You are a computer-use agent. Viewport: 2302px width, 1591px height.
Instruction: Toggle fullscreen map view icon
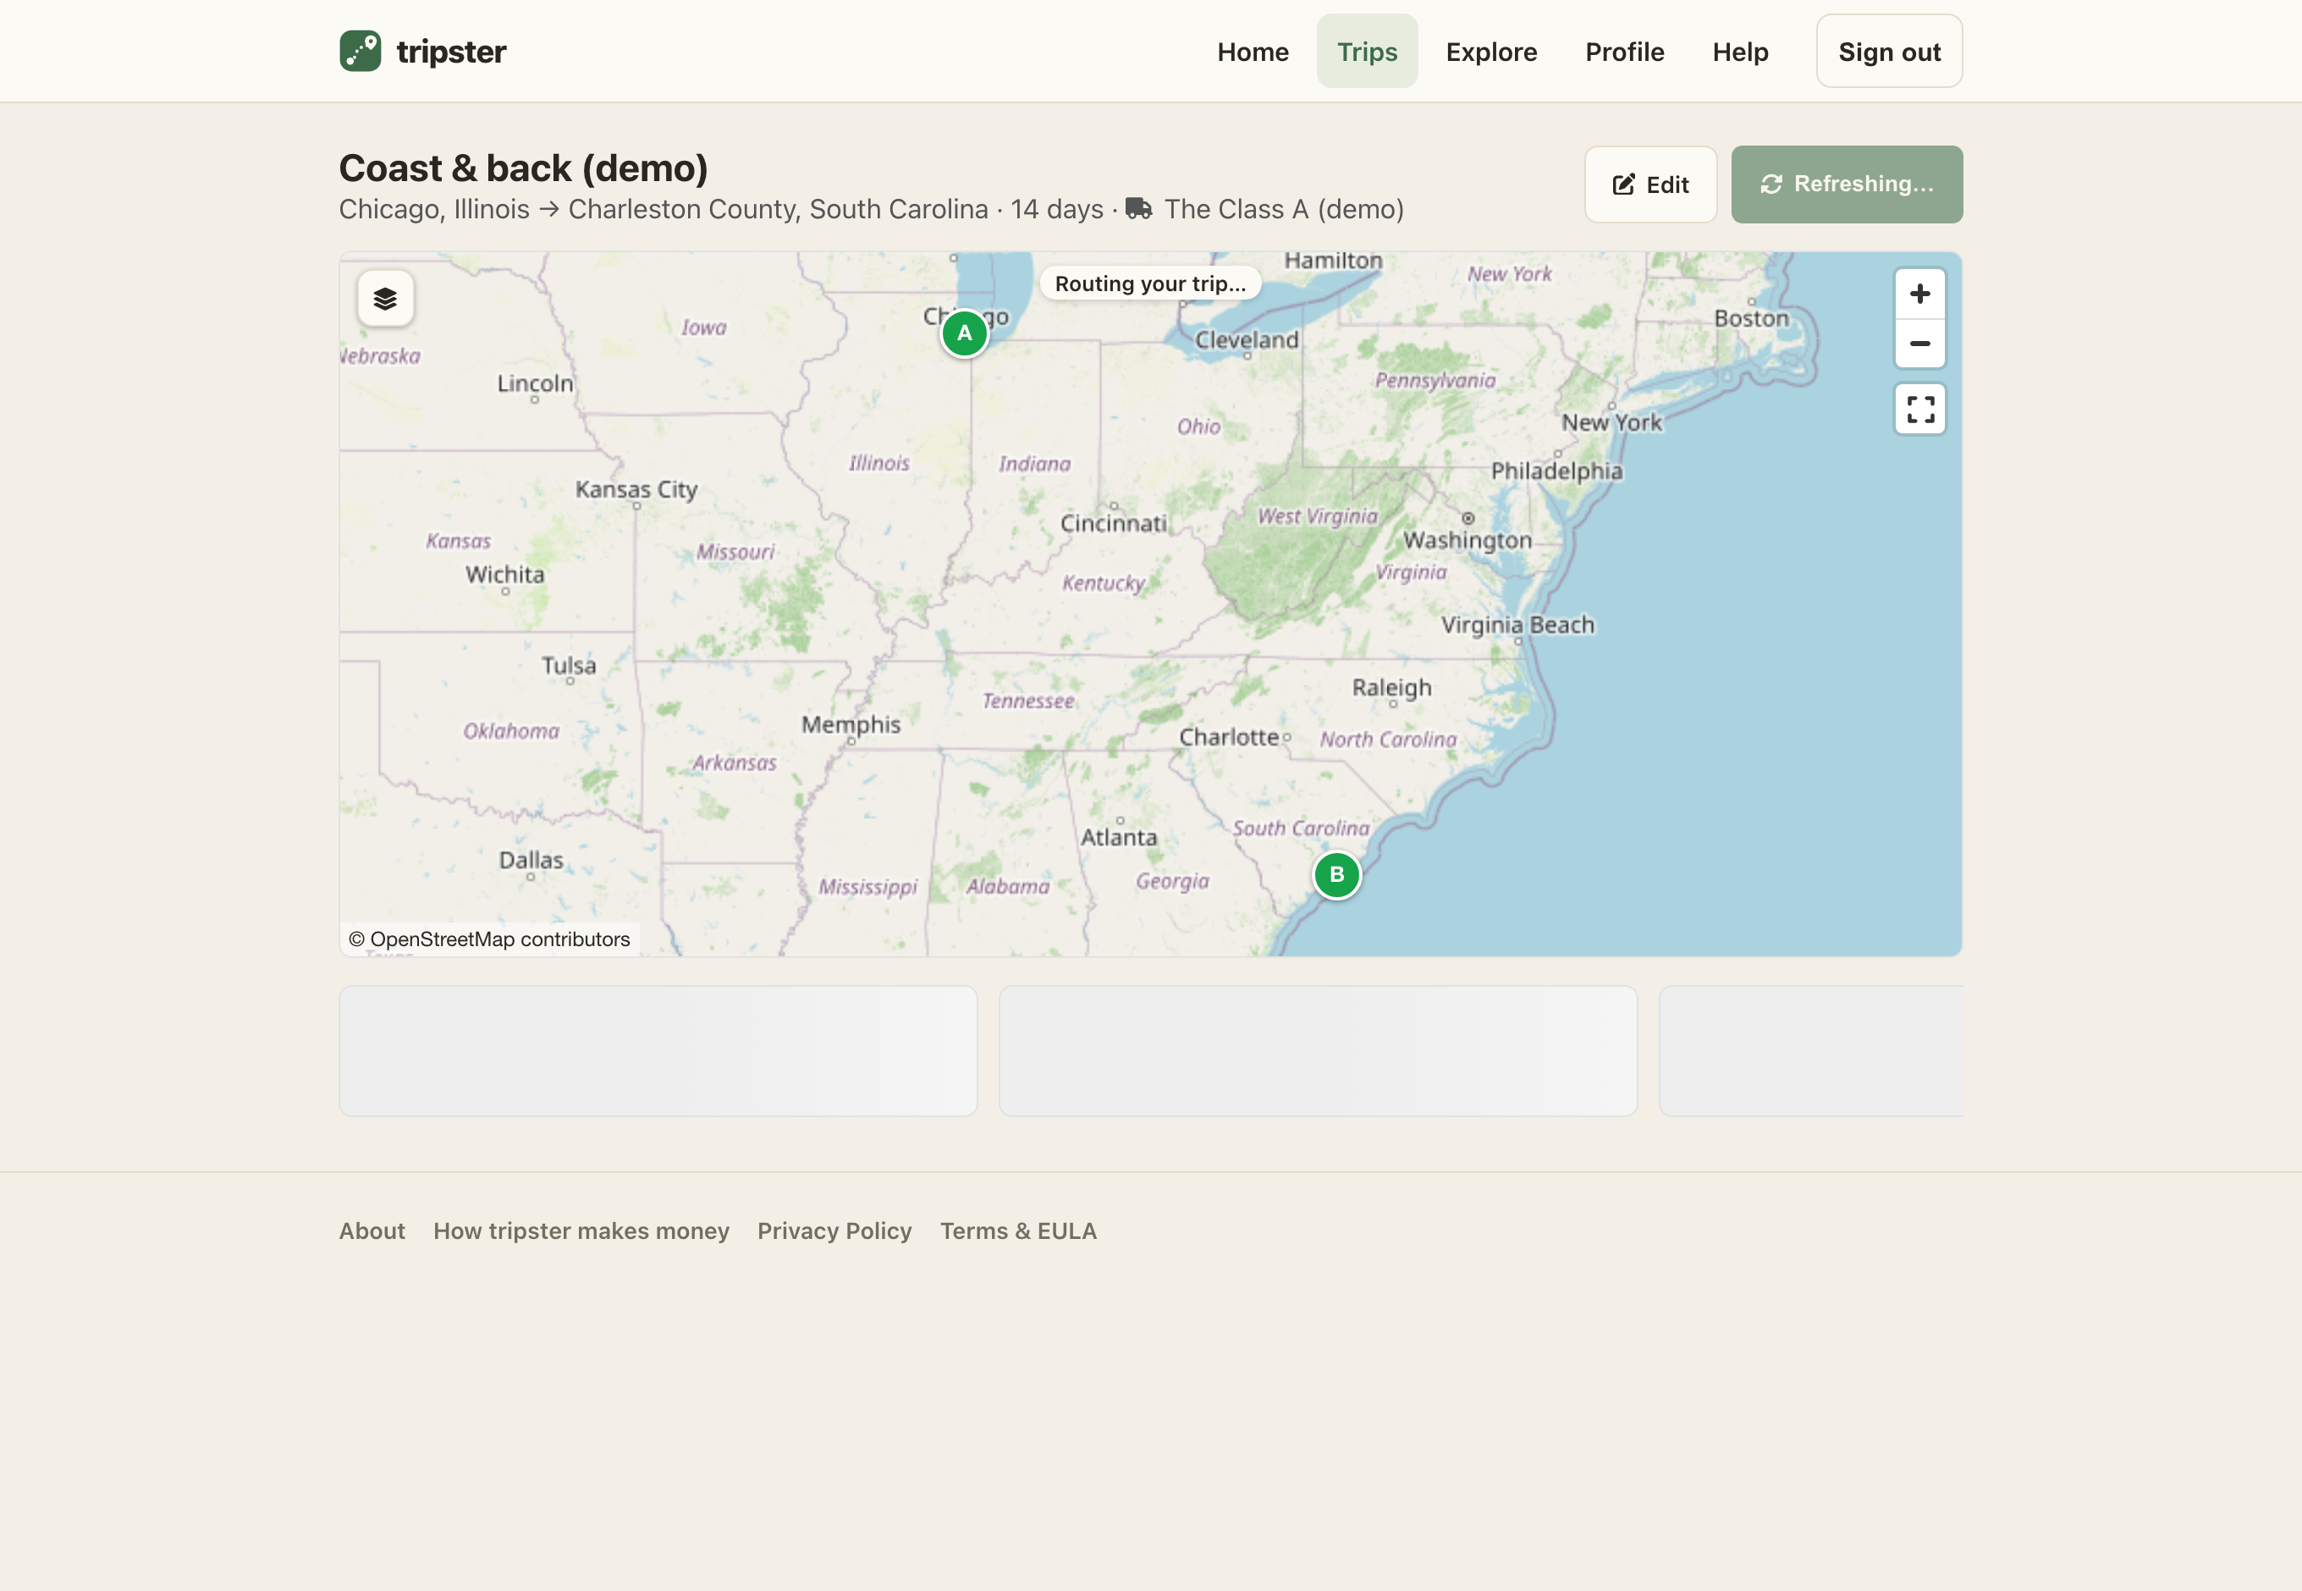click(x=1919, y=409)
